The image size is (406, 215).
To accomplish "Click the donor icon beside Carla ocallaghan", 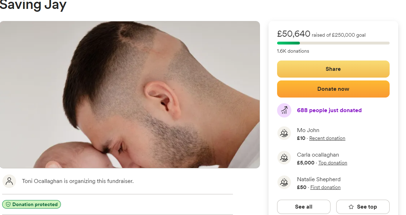I will (284, 158).
